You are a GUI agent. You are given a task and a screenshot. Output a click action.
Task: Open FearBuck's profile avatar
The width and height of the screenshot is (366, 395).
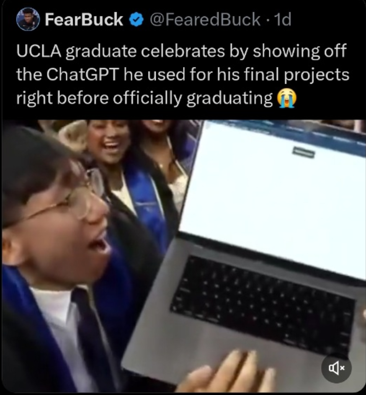coord(28,19)
